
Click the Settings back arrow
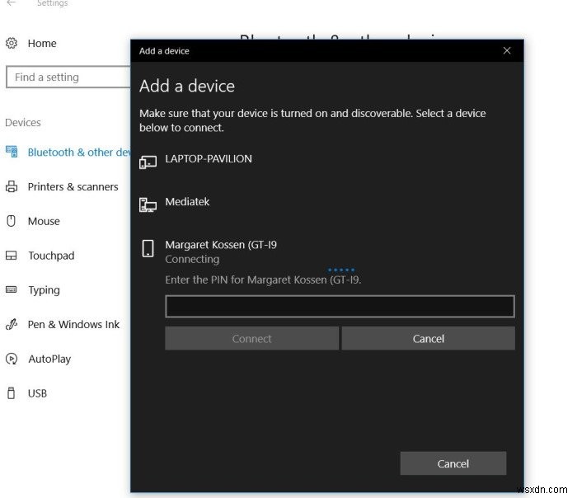tap(12, 3)
